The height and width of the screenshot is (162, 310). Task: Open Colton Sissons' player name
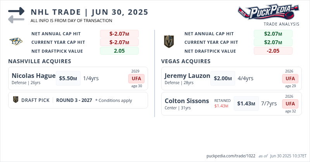click(x=187, y=101)
